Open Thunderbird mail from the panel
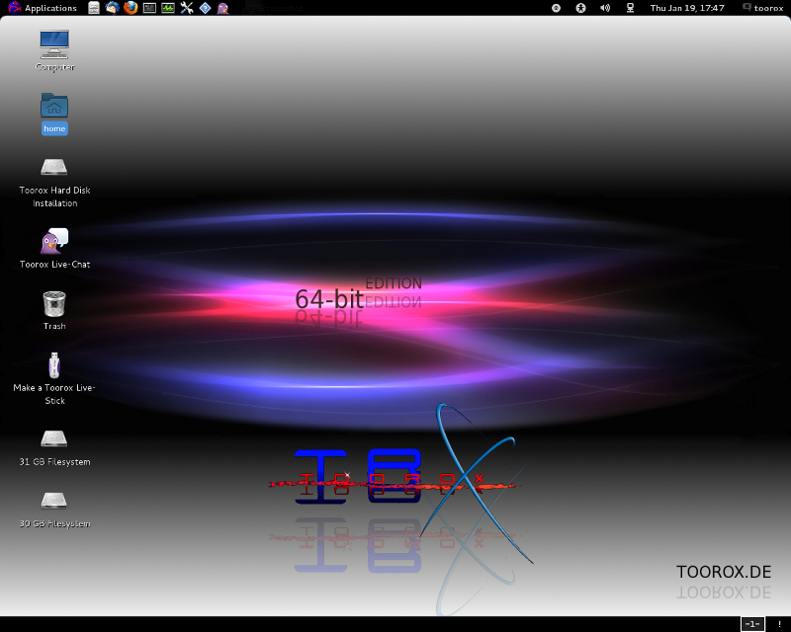The image size is (791, 632). coord(112,8)
